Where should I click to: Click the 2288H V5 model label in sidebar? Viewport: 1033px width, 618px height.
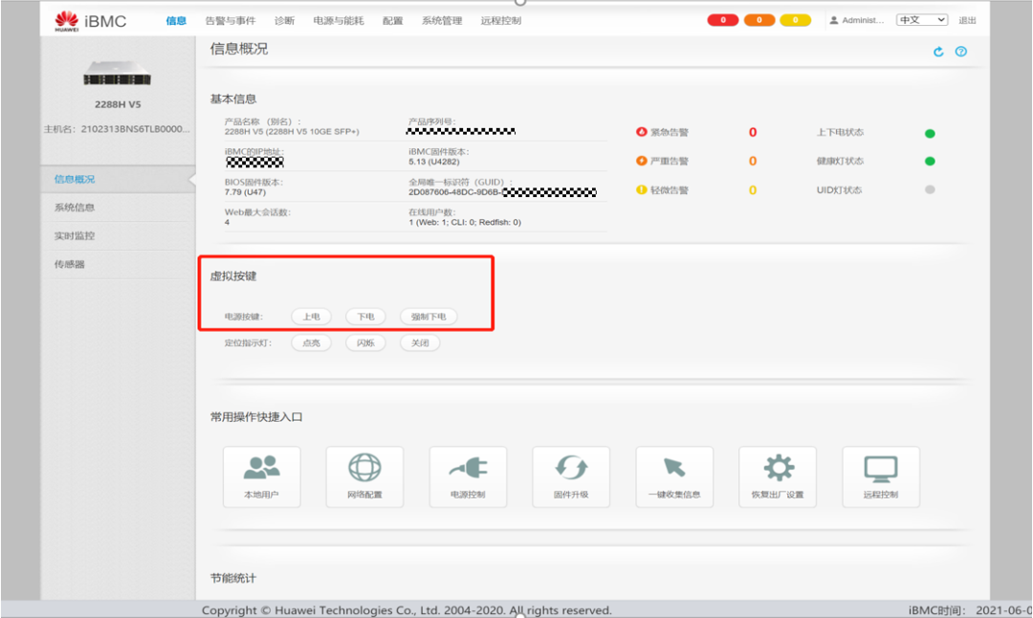[118, 104]
